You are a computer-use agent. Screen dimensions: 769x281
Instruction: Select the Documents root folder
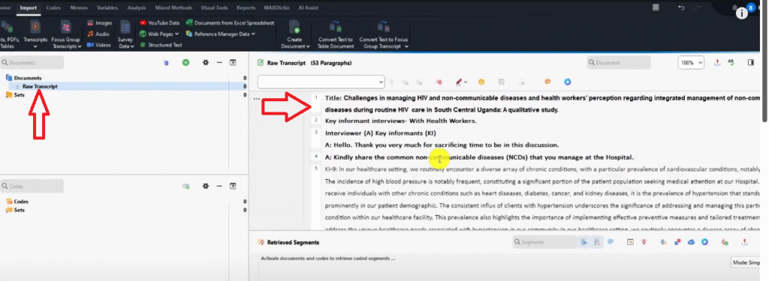coord(28,78)
